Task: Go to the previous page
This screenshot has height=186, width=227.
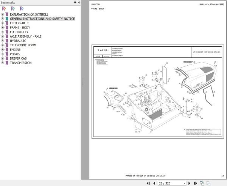Action: (154, 183)
